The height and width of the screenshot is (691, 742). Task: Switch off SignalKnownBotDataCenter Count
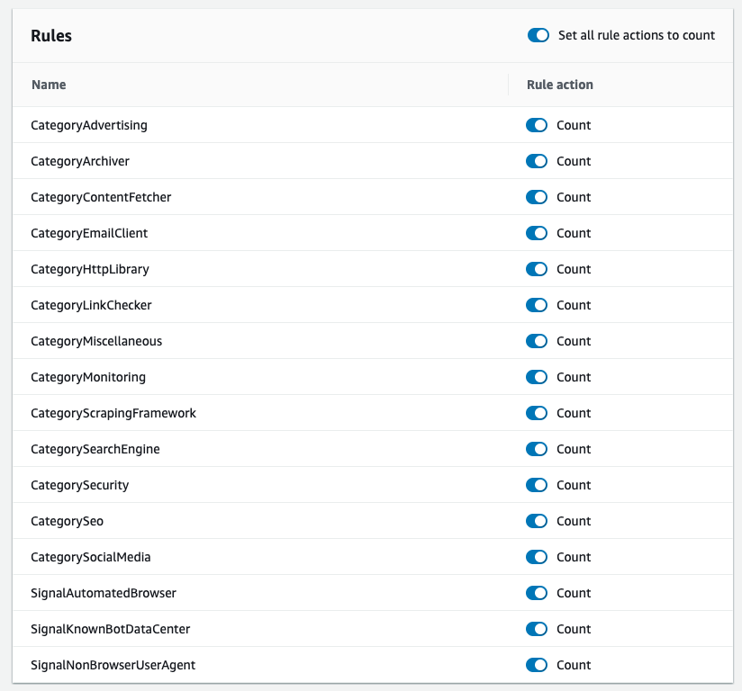[x=537, y=629]
